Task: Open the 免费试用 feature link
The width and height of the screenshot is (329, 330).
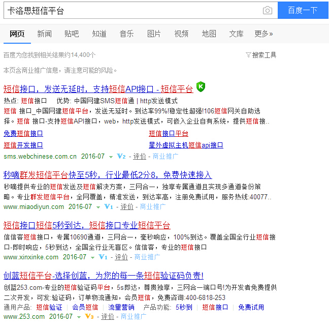Action: 251,307
